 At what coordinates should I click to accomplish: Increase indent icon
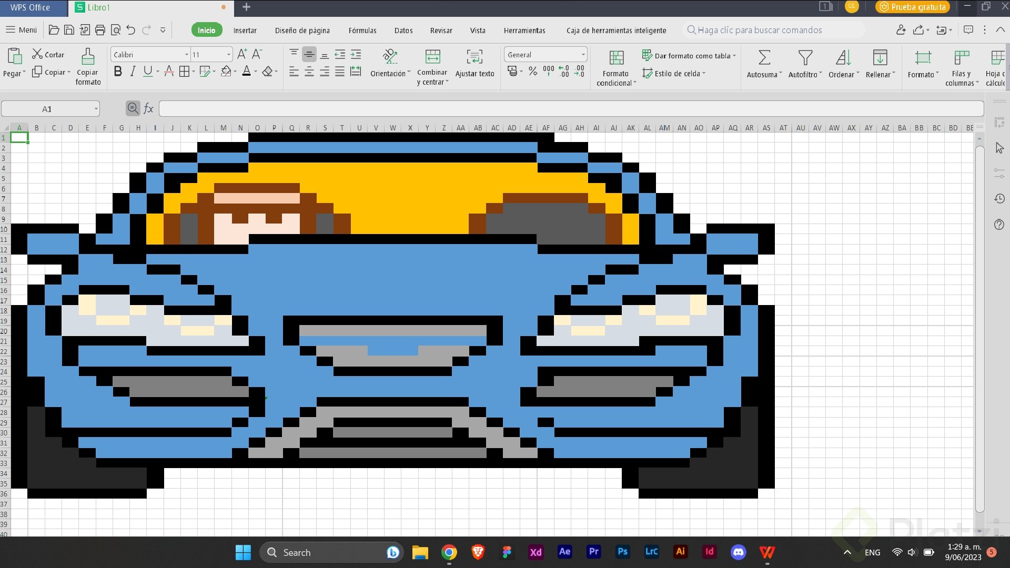click(x=356, y=54)
